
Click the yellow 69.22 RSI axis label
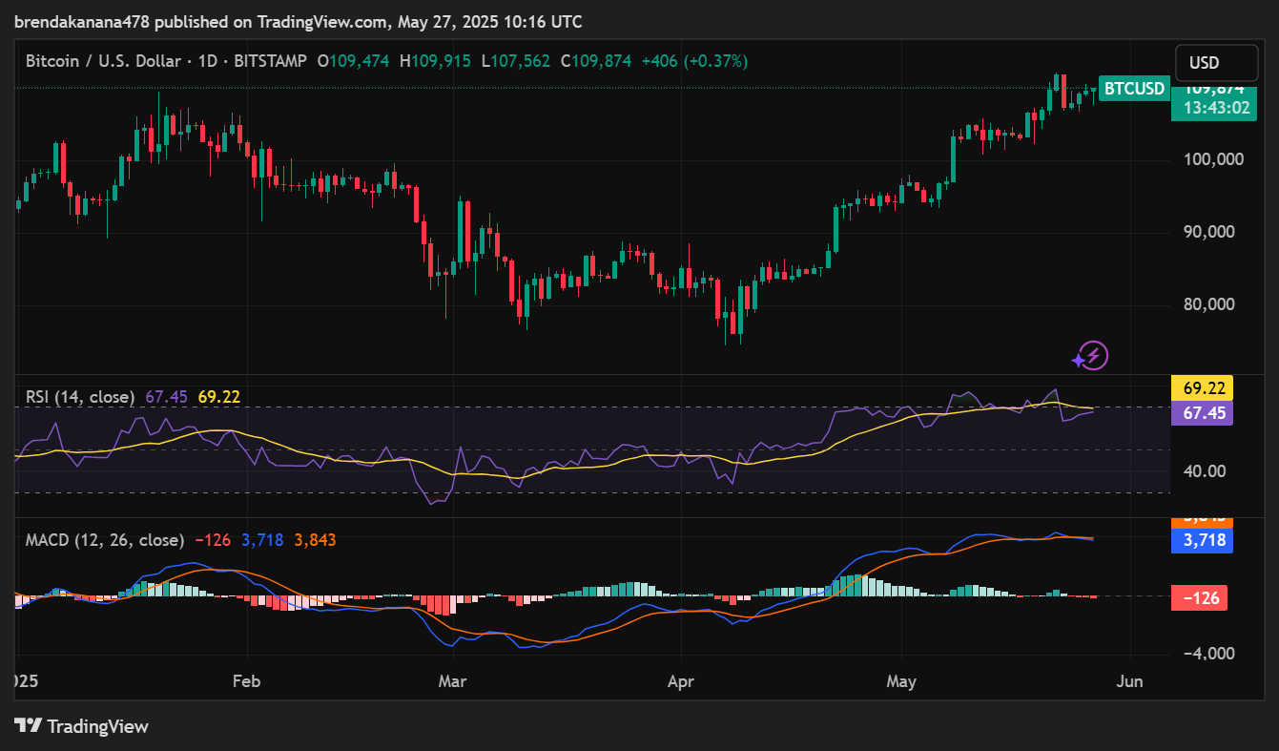pos(1202,388)
